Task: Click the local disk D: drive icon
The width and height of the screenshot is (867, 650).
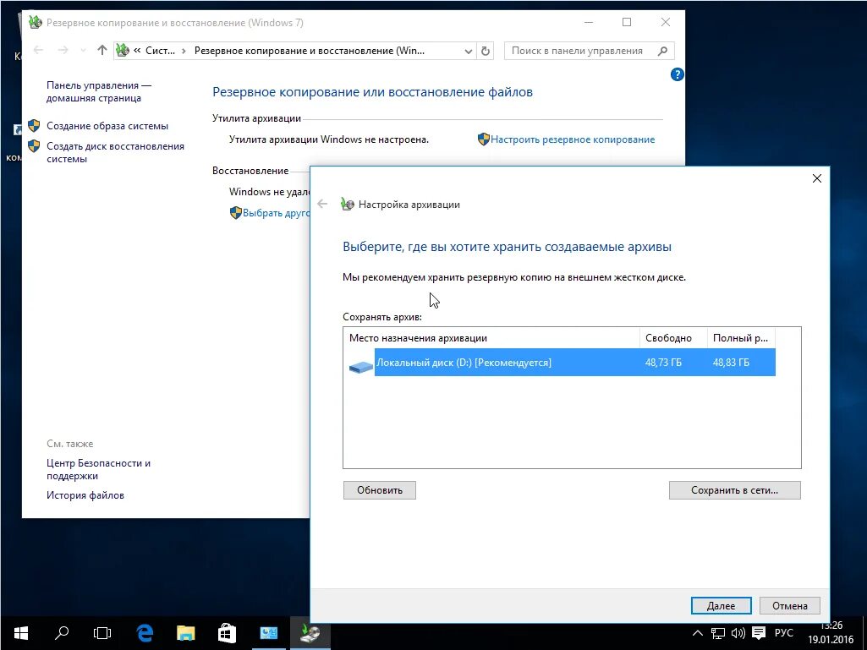Action: [x=360, y=366]
